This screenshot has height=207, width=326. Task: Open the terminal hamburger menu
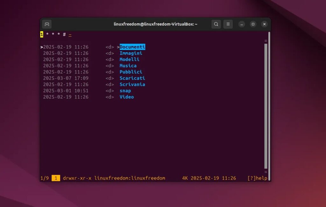pos(228,24)
